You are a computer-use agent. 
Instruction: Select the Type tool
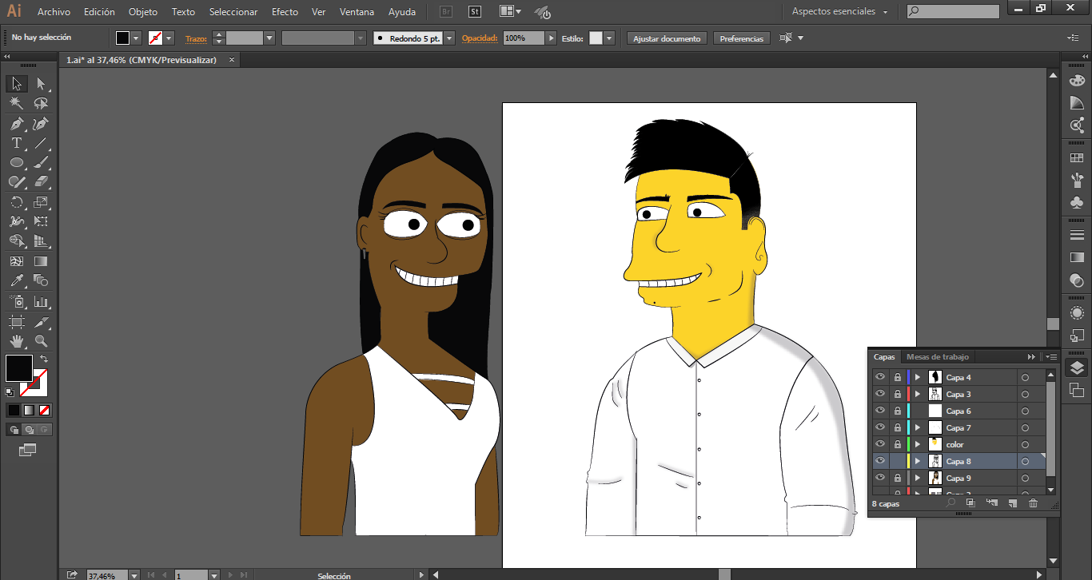click(x=16, y=144)
